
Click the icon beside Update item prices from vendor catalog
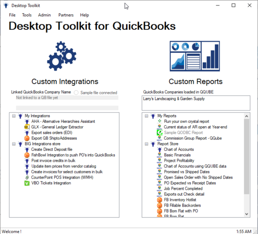[x=27, y=166]
